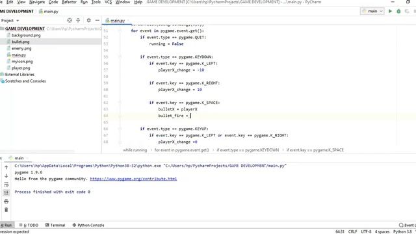Open the Run tool window button
The height and width of the screenshot is (234, 416).
coord(6,225)
